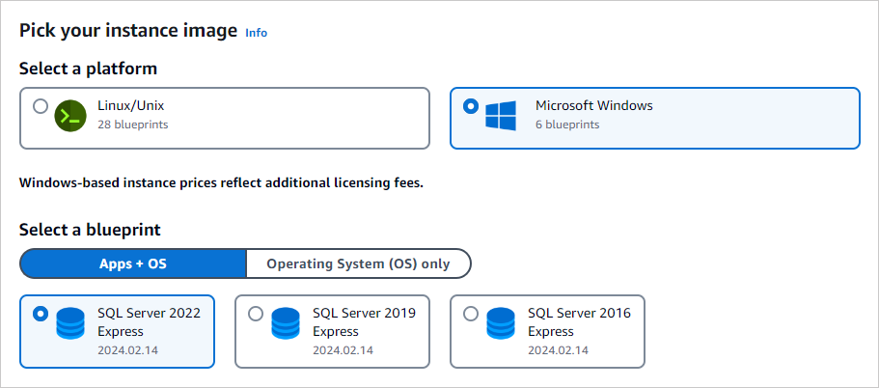
Task: Click the 6 blueprints text under Microsoft Windows
Action: [567, 124]
